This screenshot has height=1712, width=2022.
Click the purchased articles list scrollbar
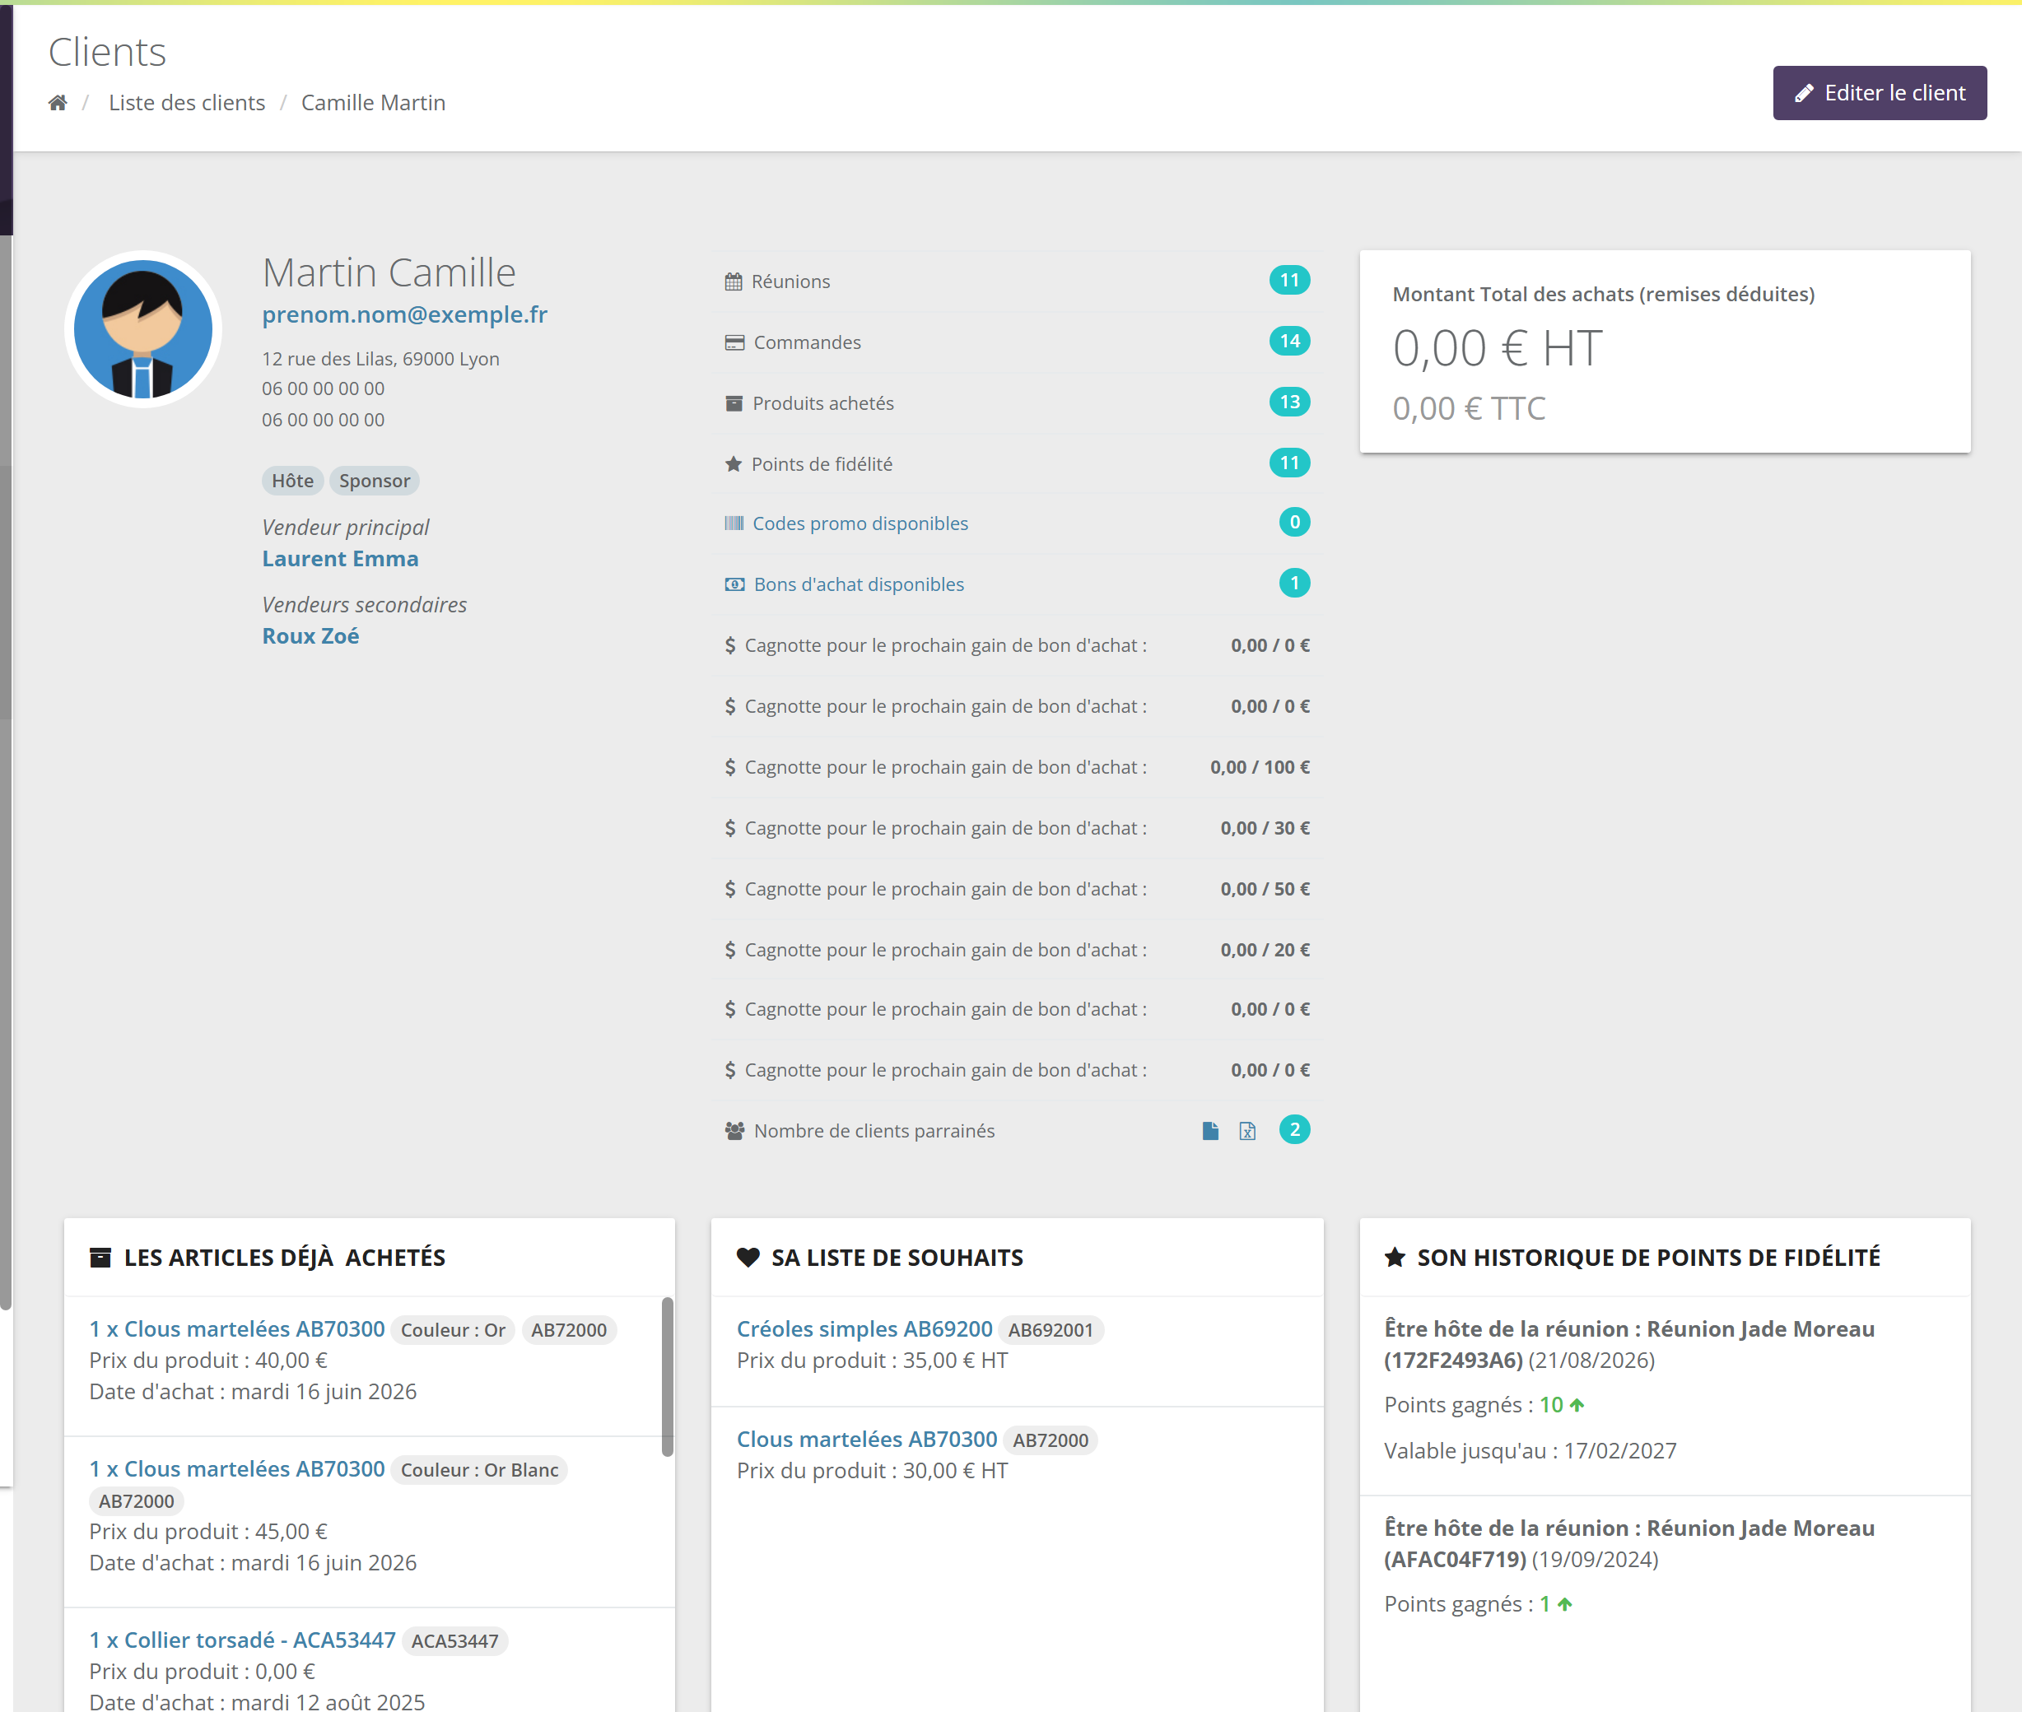[x=667, y=1376]
